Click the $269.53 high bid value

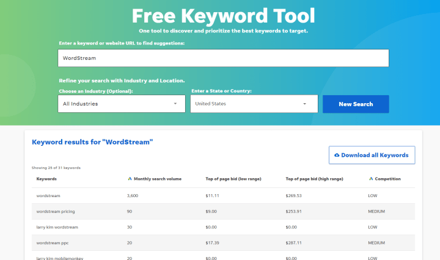293,195
